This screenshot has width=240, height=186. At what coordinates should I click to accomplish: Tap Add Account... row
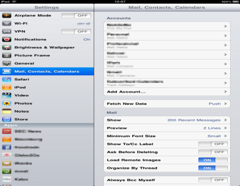tap(167, 92)
